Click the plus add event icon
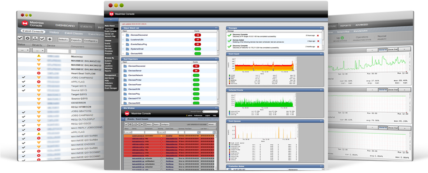 click(50, 39)
